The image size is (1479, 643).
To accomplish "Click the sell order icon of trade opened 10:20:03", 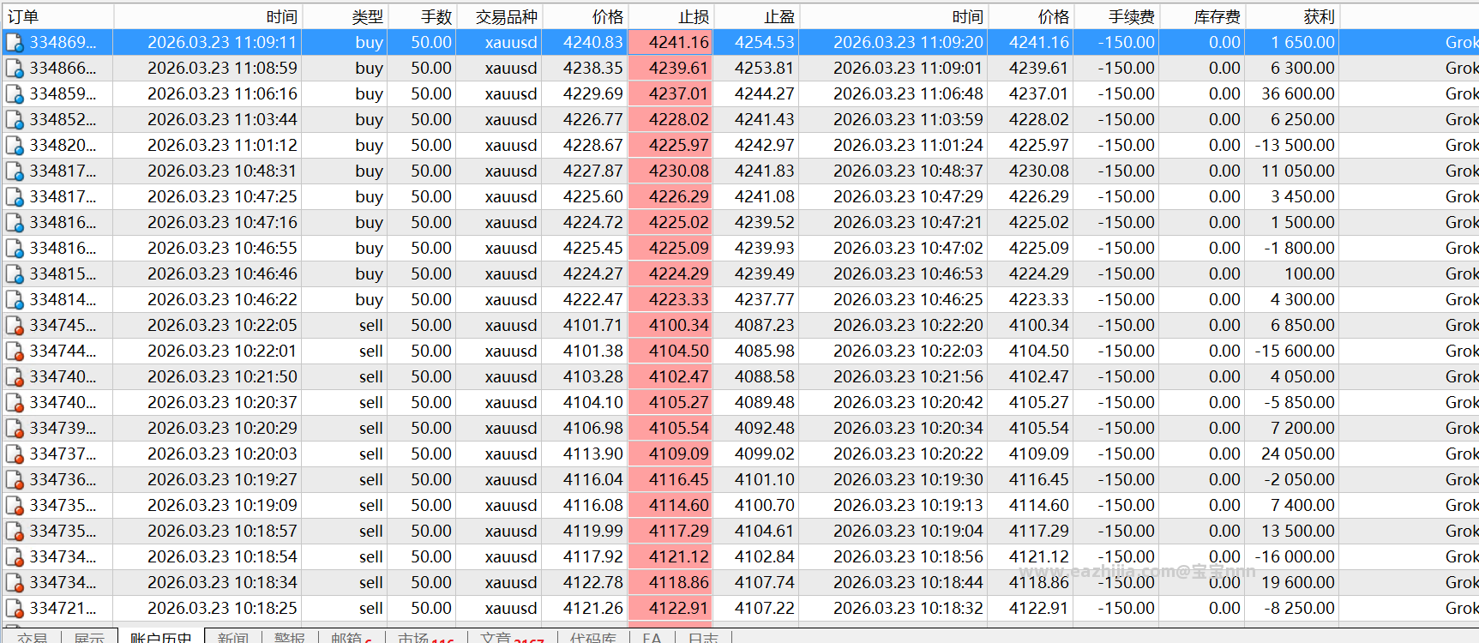I will (x=15, y=454).
